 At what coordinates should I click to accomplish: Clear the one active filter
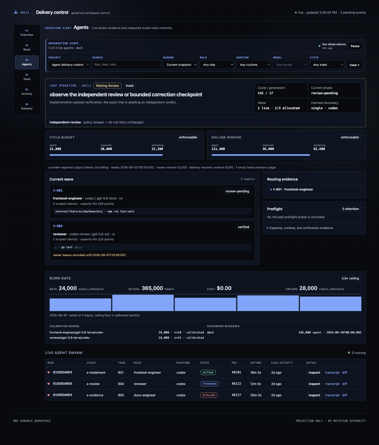click(355, 65)
